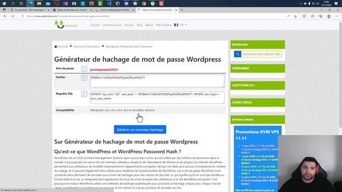Click the SUIVEZ NOUS sidebar header
The image size is (342, 192).
pos(258,102)
